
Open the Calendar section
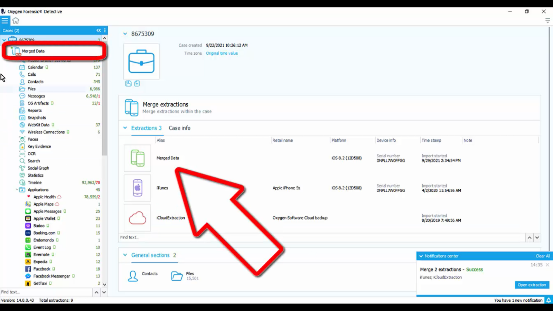click(36, 67)
